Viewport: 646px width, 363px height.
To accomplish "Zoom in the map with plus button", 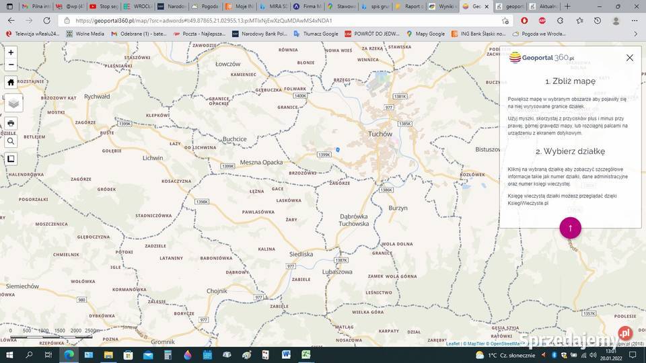I will coord(11,52).
